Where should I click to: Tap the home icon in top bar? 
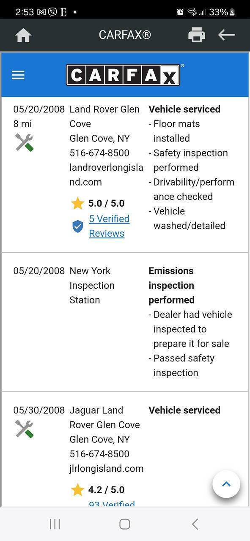[x=23, y=35]
